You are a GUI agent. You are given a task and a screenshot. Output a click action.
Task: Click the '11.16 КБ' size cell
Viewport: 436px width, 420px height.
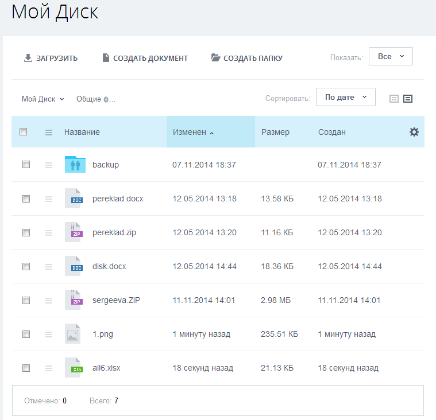(x=277, y=232)
